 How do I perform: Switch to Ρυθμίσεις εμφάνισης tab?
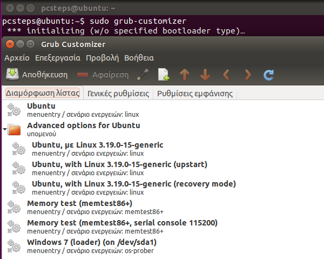coord(195,94)
